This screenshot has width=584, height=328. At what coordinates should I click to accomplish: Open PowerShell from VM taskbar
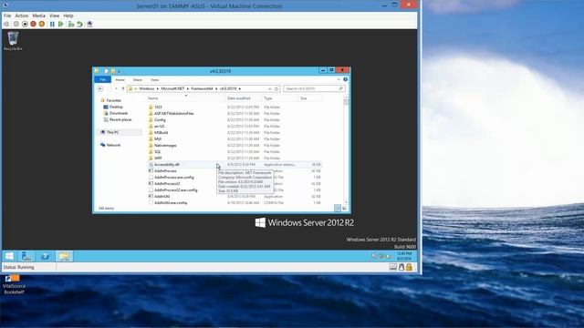(45, 256)
